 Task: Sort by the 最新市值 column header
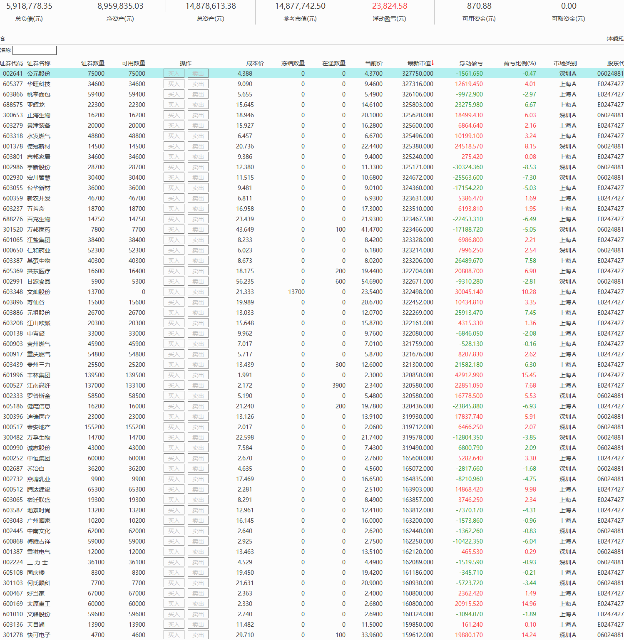click(x=420, y=63)
